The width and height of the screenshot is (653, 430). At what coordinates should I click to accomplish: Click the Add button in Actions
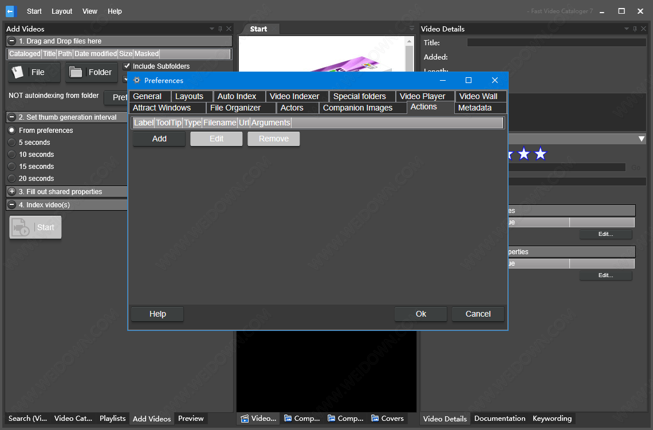pyautogui.click(x=159, y=139)
